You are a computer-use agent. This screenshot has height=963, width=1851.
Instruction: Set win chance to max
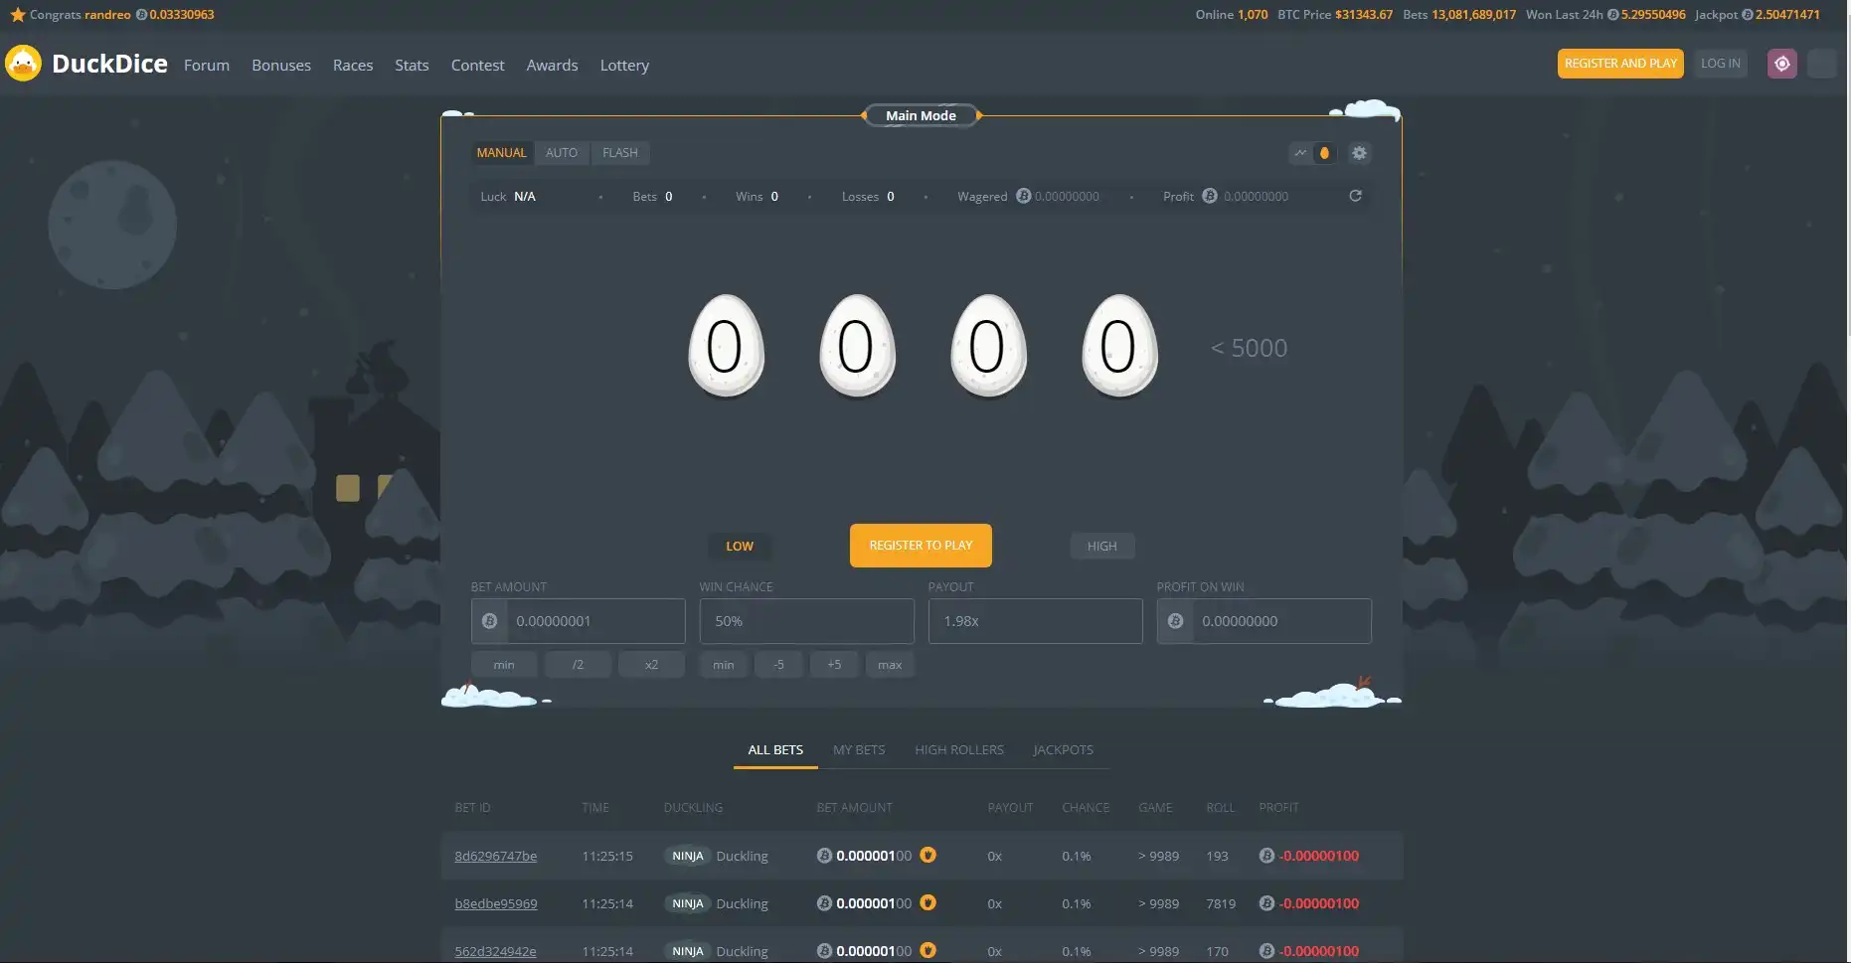890,665
